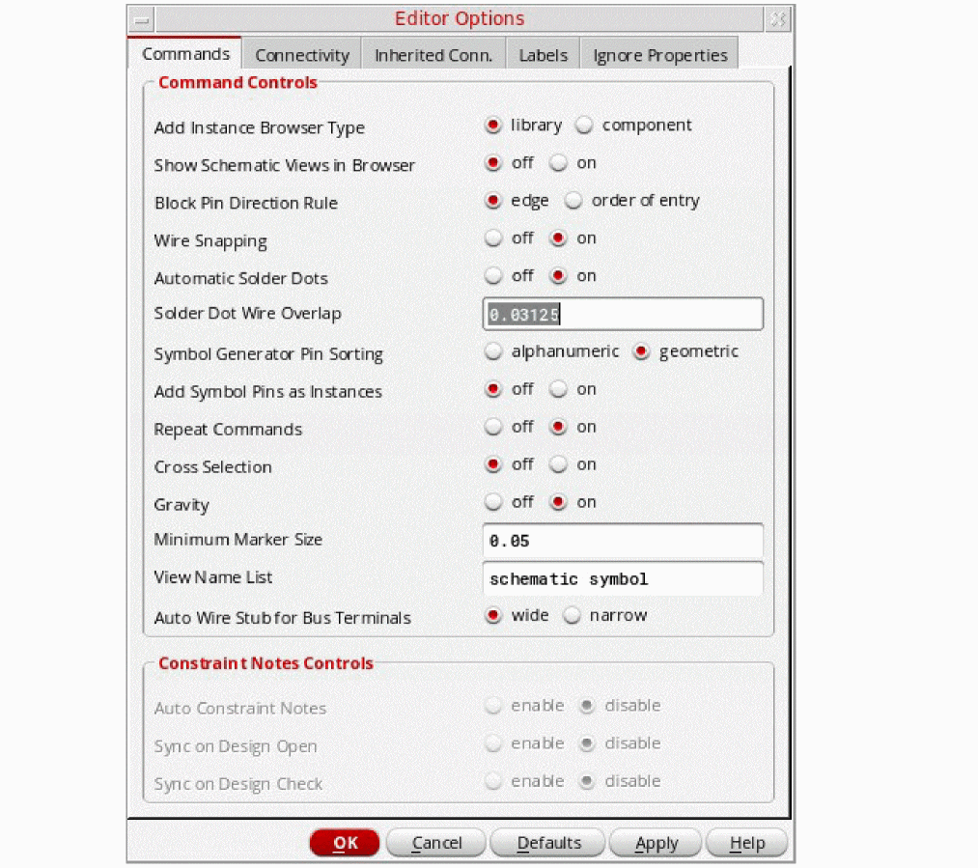
Task: Turn Repeat Commands on
Action: pyautogui.click(x=558, y=427)
